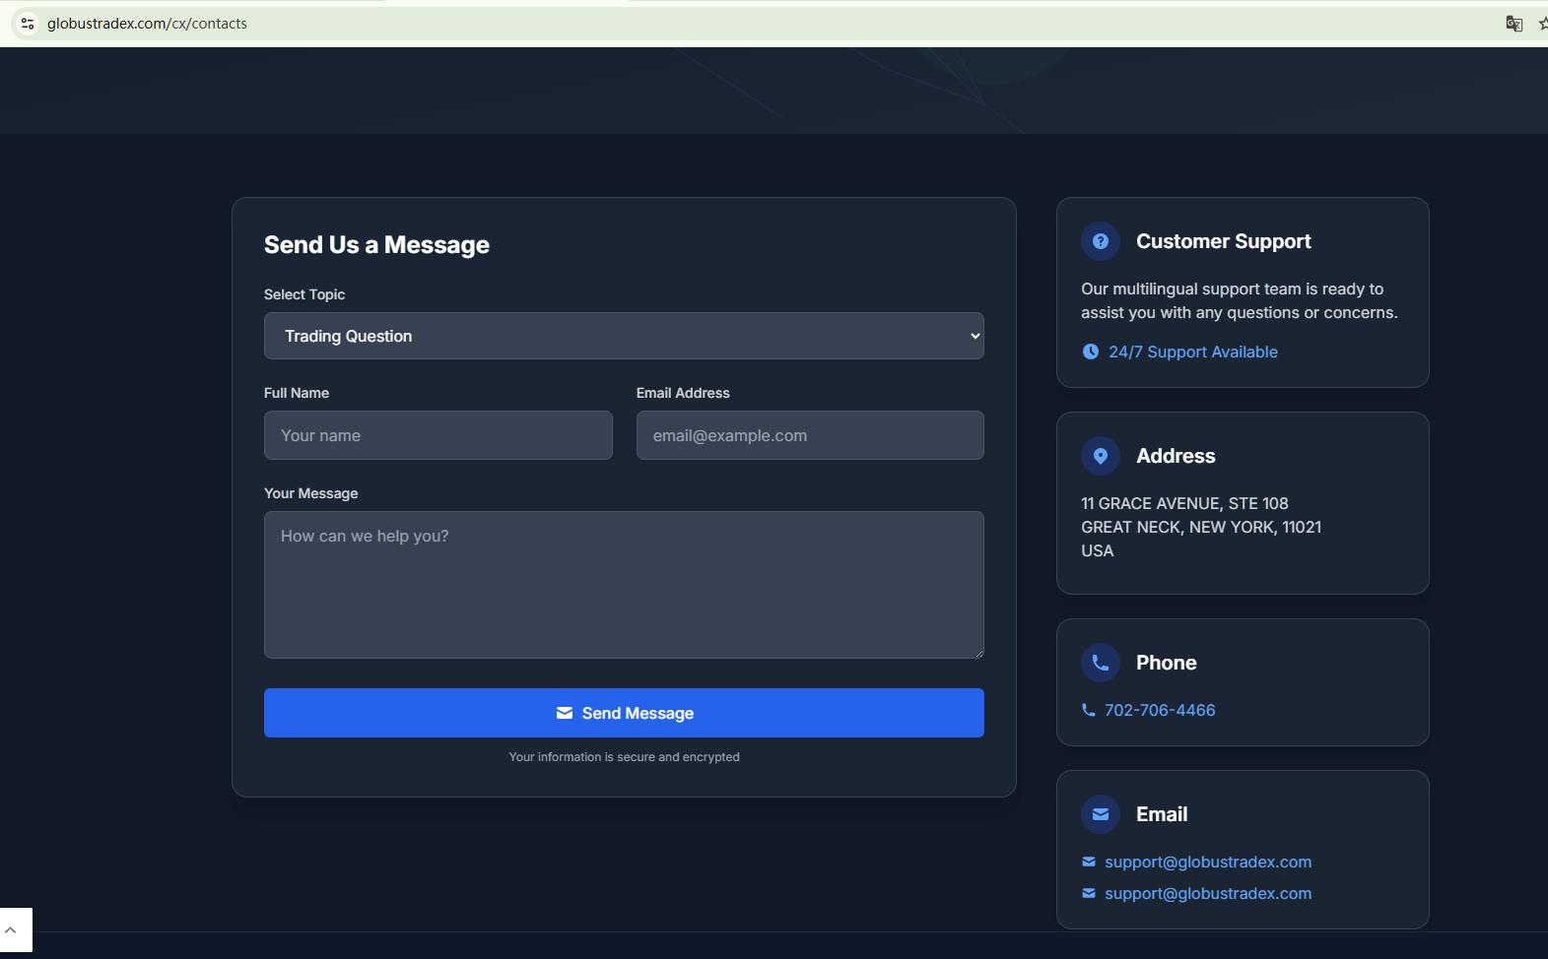Grab the message box resize handle

pyautogui.click(x=978, y=653)
